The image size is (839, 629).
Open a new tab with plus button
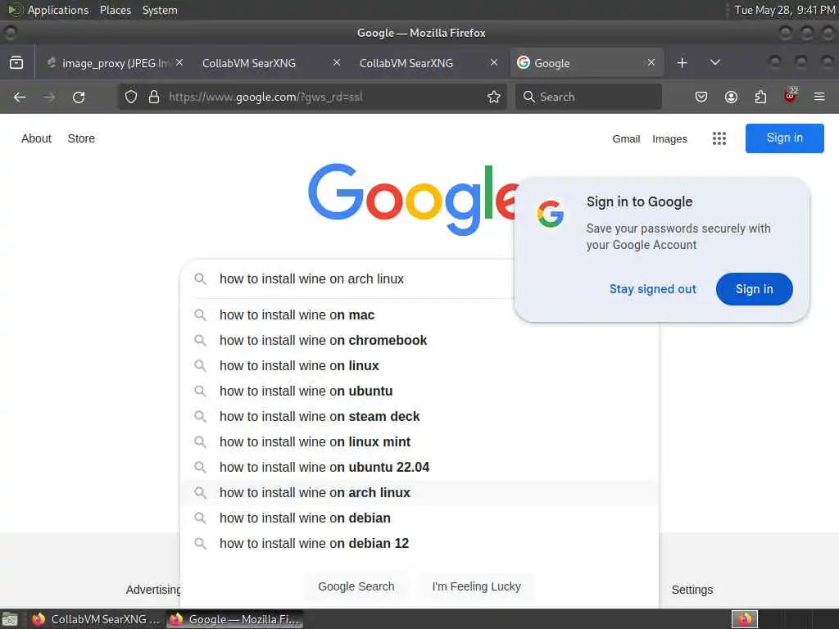[682, 63]
